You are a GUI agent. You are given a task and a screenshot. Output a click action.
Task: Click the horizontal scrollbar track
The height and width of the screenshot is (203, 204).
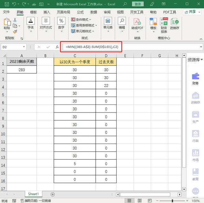[x=145, y=194]
